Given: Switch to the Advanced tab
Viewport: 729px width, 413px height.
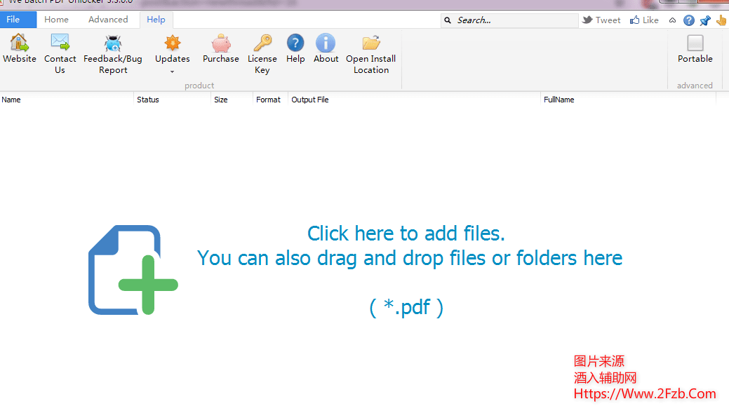Looking at the screenshot, I should (108, 20).
